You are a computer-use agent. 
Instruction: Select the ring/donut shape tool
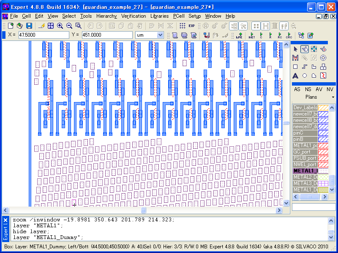click(x=323, y=58)
